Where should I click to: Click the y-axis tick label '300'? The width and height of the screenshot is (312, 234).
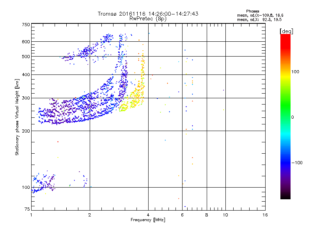point(26,98)
